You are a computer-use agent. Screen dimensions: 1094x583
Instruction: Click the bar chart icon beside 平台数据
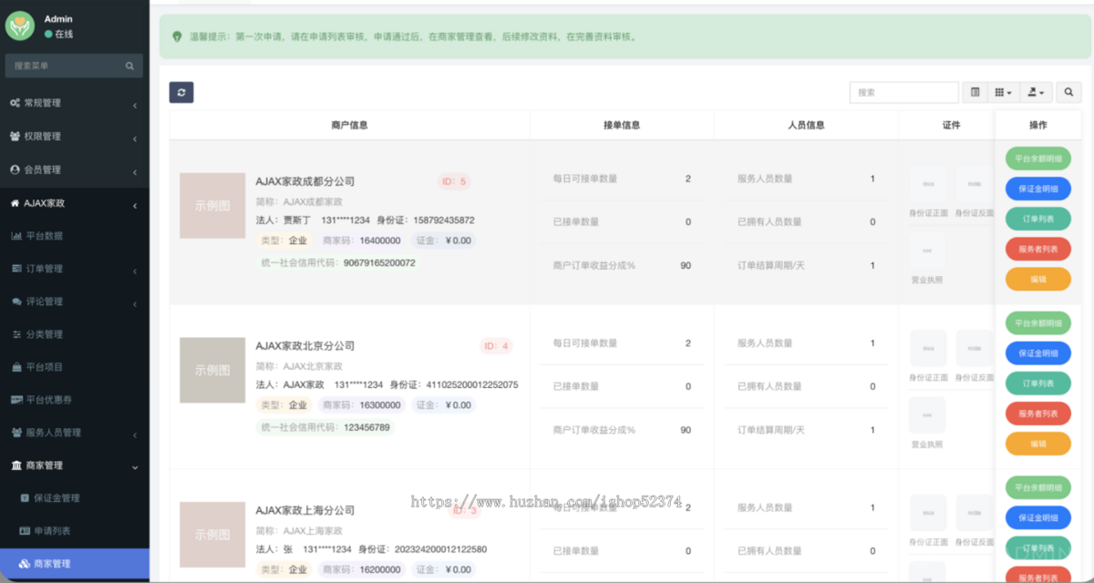[x=16, y=236]
